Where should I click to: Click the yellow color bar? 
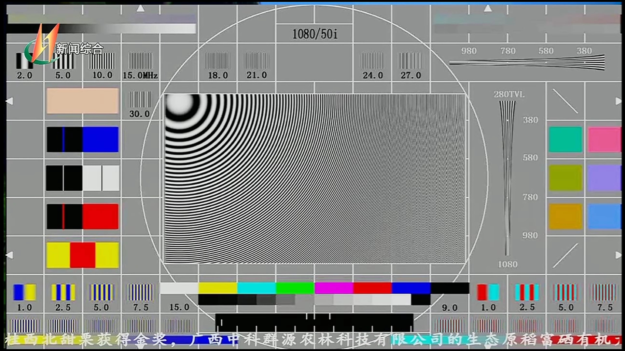tap(218, 288)
